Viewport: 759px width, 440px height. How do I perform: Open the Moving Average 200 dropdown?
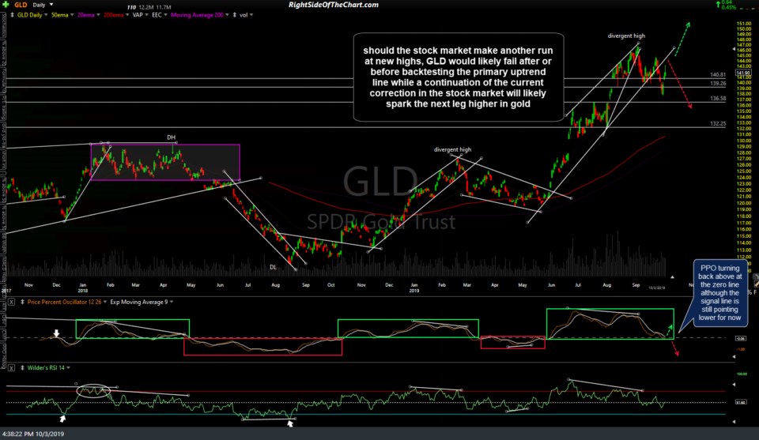tap(227, 15)
